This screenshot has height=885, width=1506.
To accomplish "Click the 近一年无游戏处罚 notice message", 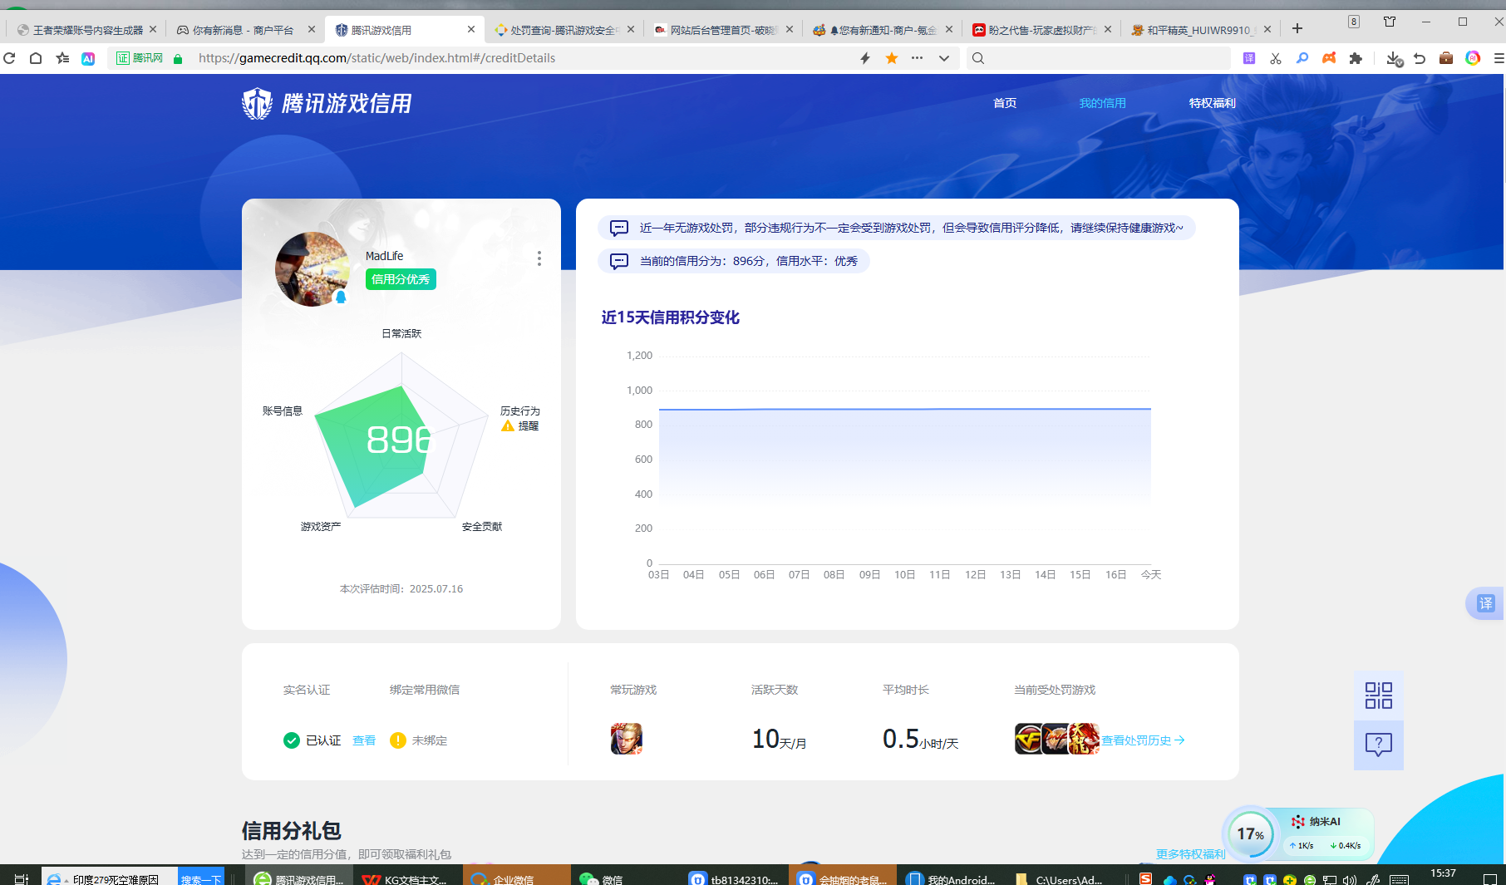I will point(896,228).
